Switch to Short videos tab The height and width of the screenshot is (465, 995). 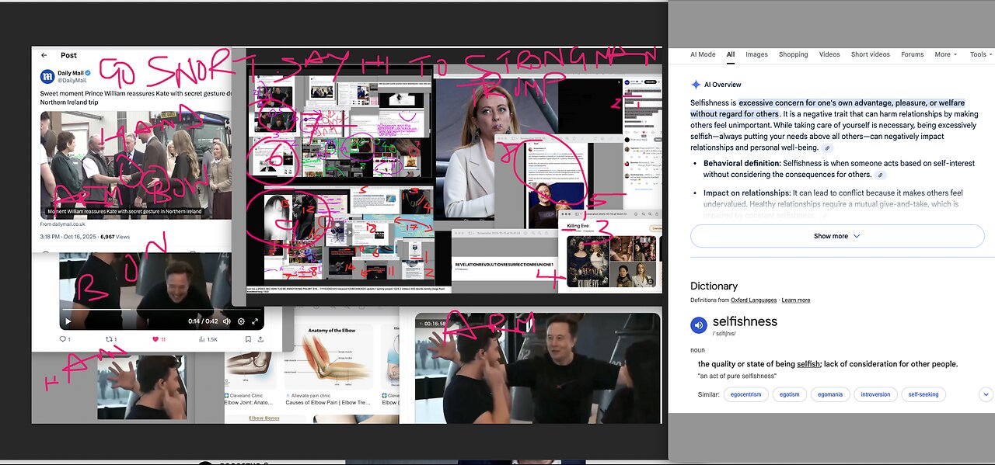coord(871,54)
